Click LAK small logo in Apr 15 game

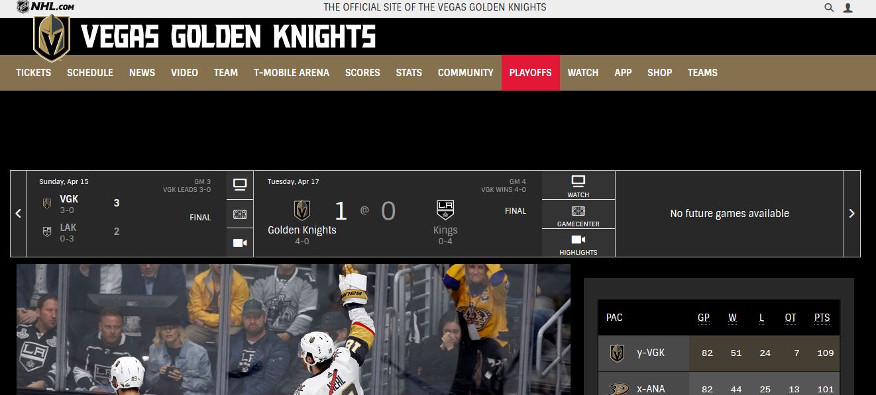click(x=47, y=232)
